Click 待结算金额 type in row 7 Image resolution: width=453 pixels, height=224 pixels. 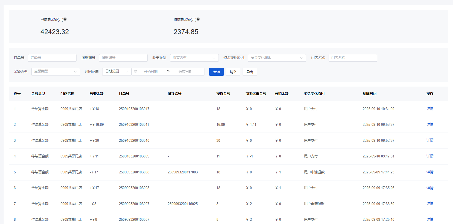click(x=40, y=204)
